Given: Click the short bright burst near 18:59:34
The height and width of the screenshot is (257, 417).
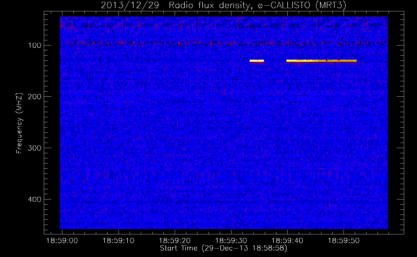Looking at the screenshot, I should pyautogui.click(x=257, y=61).
